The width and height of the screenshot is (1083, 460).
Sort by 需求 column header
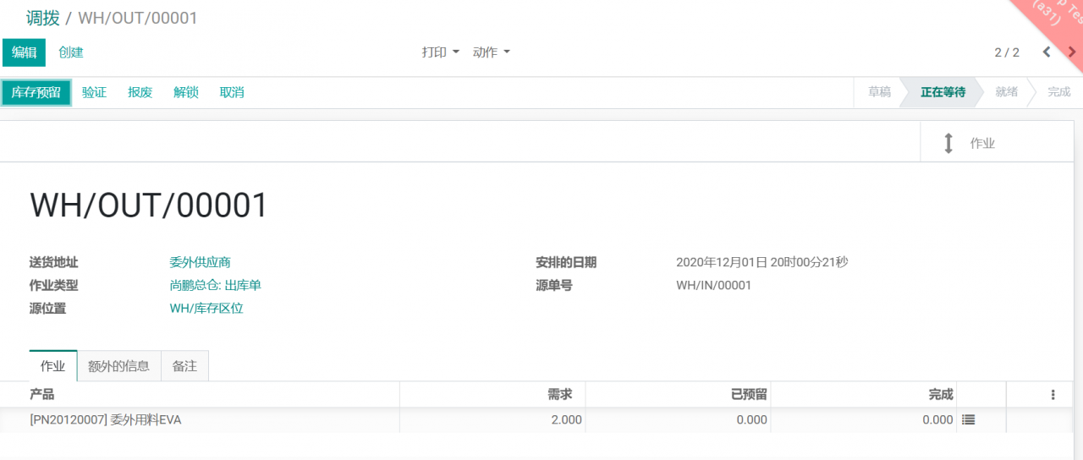pos(492,394)
